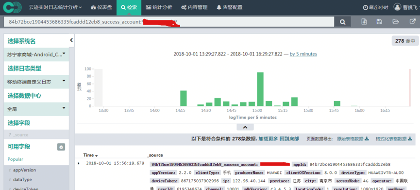The height and width of the screenshot is (190, 420).
Task: Open the 全局 data center dropdown
Action: tap(36, 109)
